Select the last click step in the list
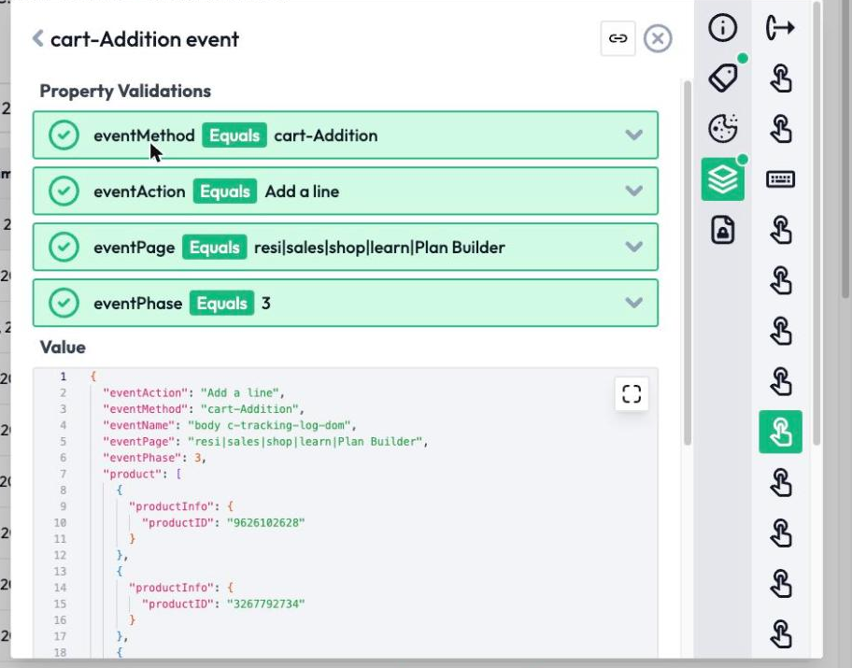 pos(780,633)
